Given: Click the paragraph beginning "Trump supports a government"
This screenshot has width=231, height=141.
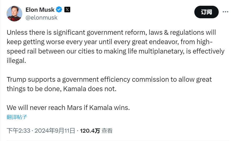Looking at the screenshot, I should [x=109, y=84].
